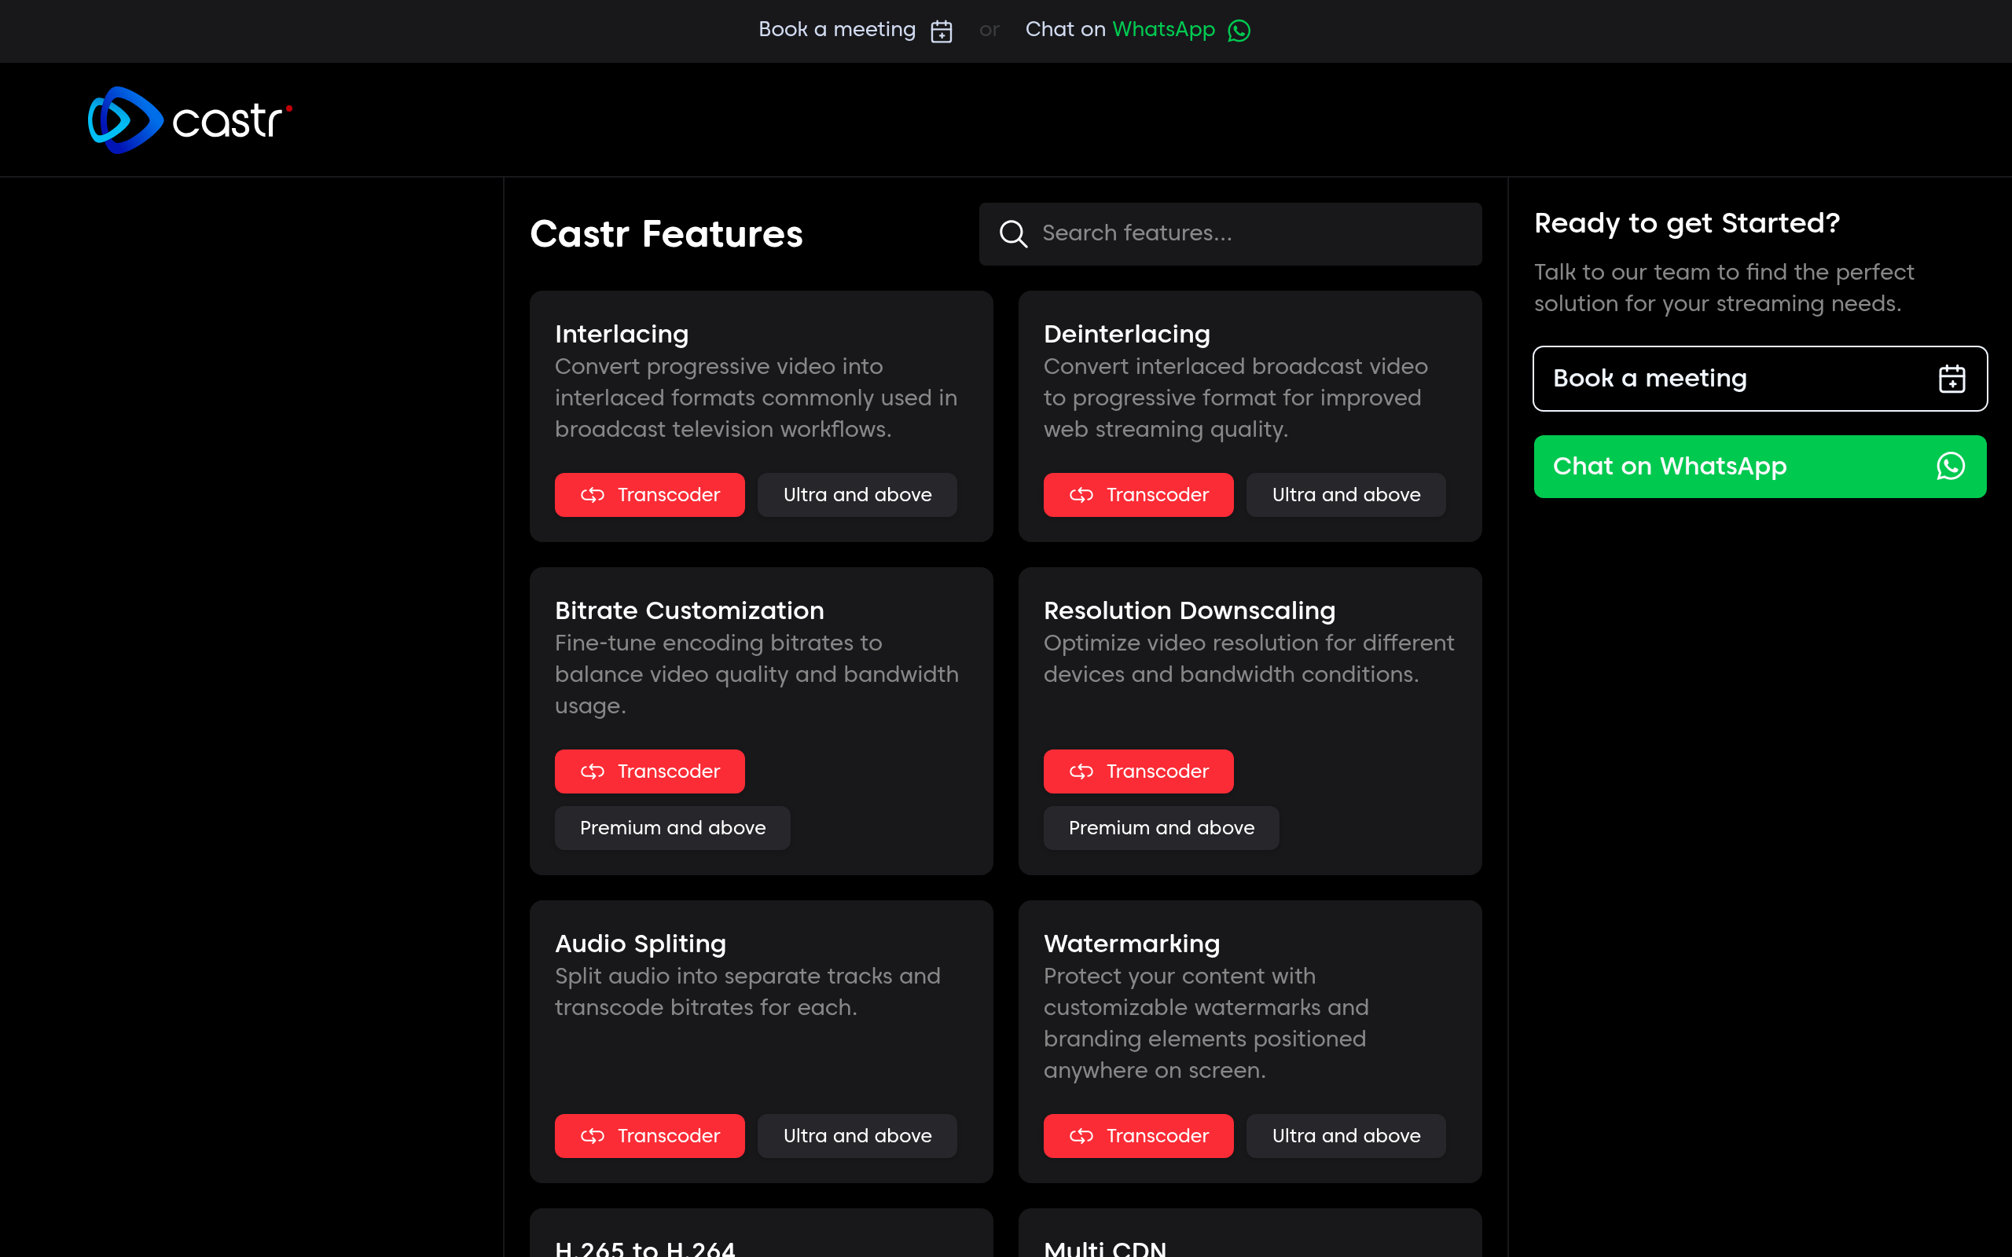Click calendar icon on Book a meeting button
Screen dimensions: 2012x1257
(x=1951, y=378)
